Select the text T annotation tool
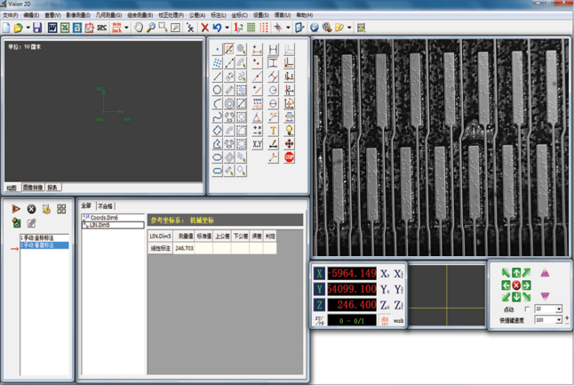Screen dimensions: 574x386 273,130
